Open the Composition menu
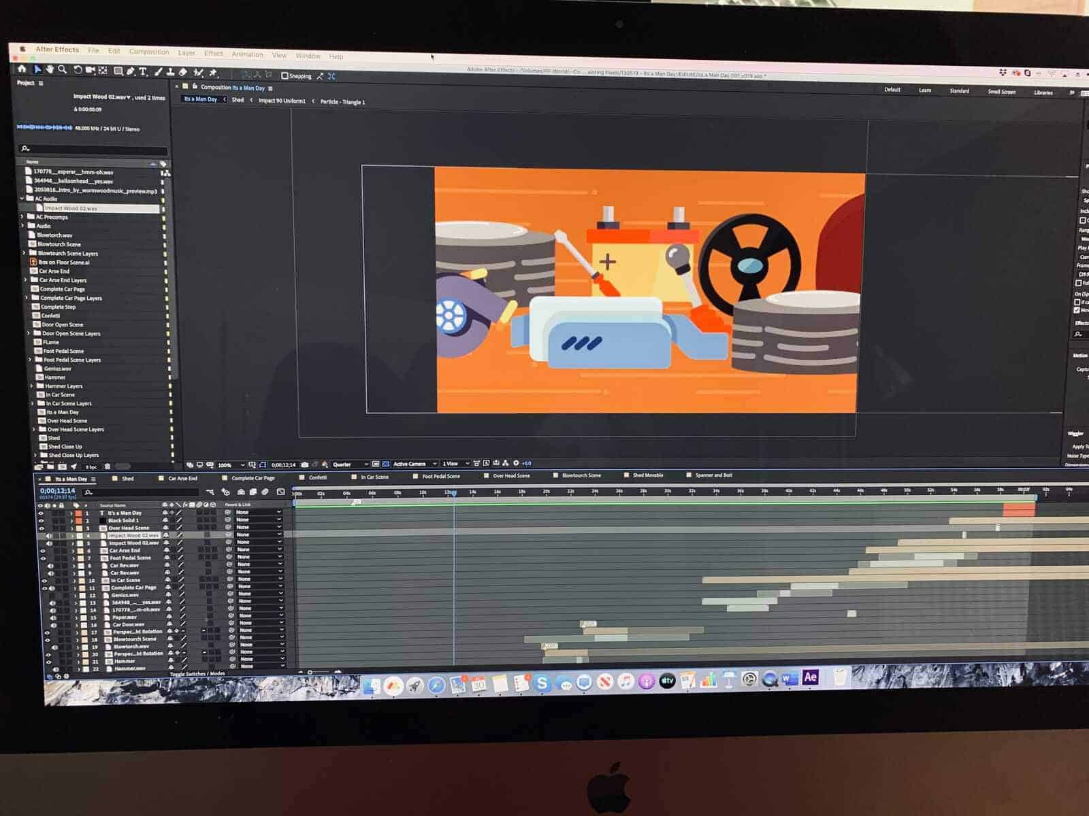This screenshot has width=1089, height=816. click(x=148, y=52)
